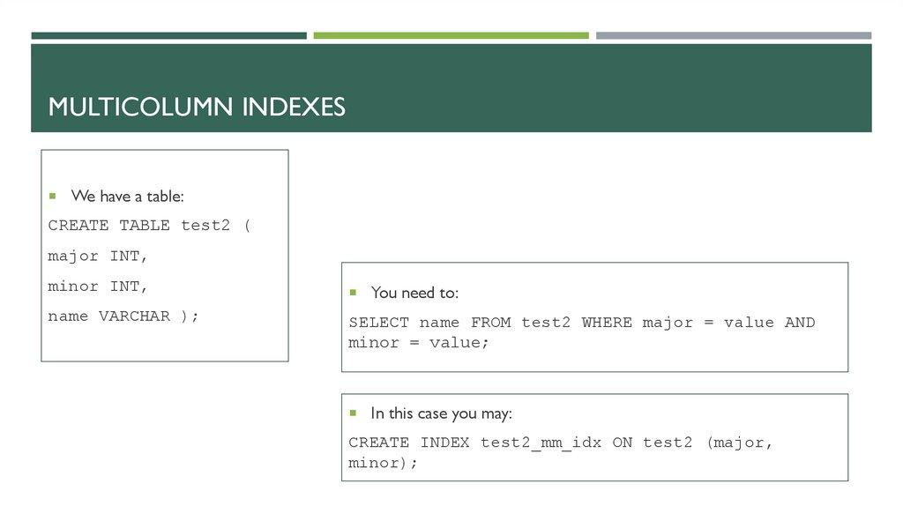Viewport: 903px width, 506px height.
Task: Click the index name test2_mm_idx
Action: (x=541, y=443)
